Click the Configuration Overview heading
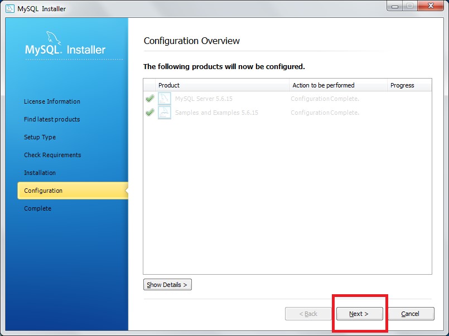449x336 pixels. [191, 41]
